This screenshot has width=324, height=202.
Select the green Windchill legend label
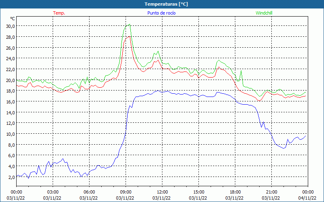(x=264, y=13)
